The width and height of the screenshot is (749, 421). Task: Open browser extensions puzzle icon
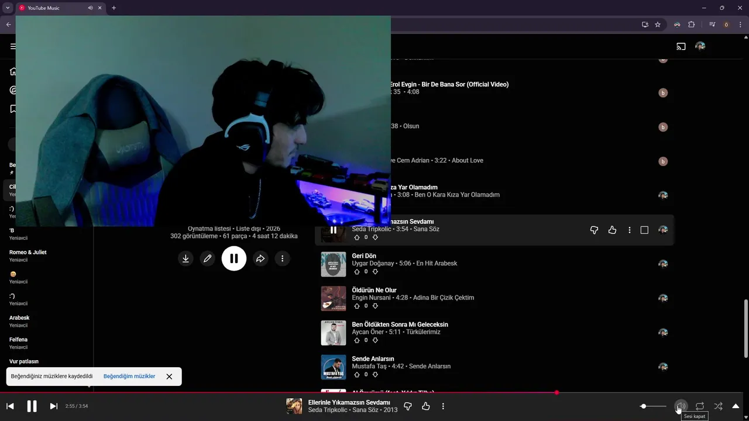point(691,25)
